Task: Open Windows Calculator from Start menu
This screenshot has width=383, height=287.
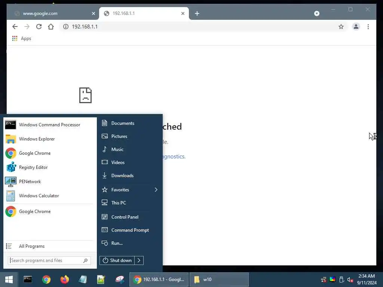Action: (50, 196)
